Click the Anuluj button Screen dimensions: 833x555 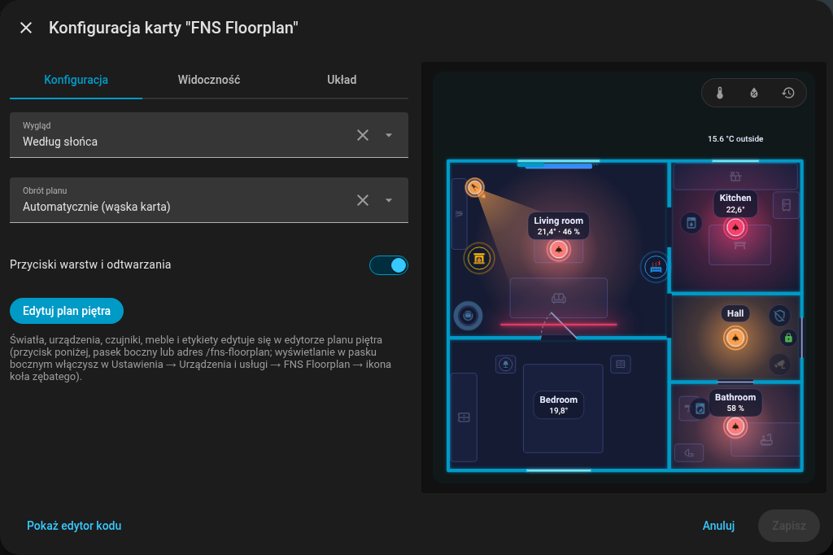[718, 526]
